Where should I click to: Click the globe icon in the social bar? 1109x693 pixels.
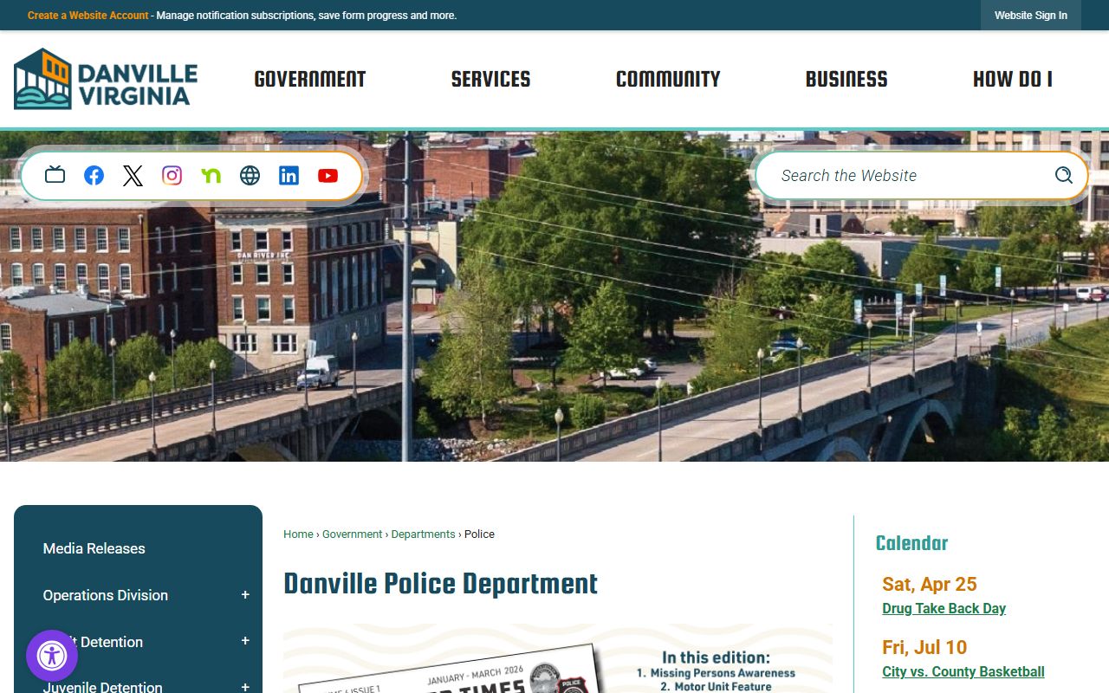[x=250, y=176]
